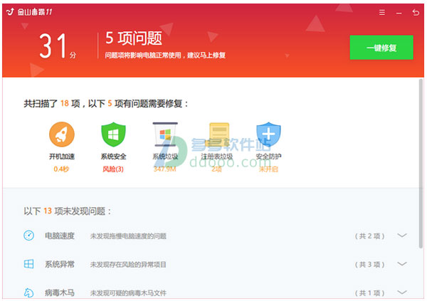This screenshot has width=427, height=301.
Task: Expand the 电脑速度 row chevron
Action: [x=402, y=236]
